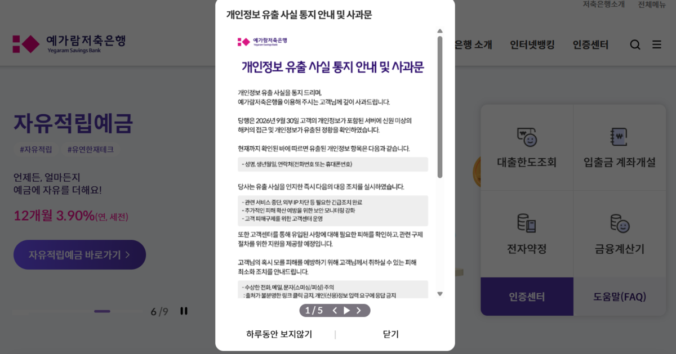This screenshot has width=676, height=354.
Task: Select 하루동안 보지않기 option
Action: pos(279,334)
